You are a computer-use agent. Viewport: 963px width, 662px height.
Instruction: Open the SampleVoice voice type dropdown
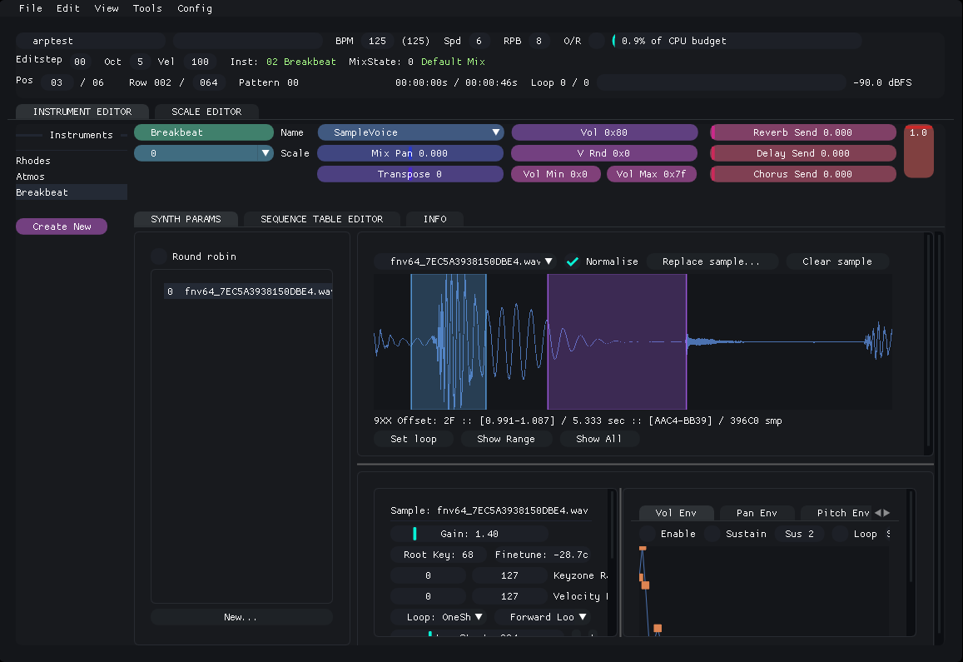(x=410, y=132)
